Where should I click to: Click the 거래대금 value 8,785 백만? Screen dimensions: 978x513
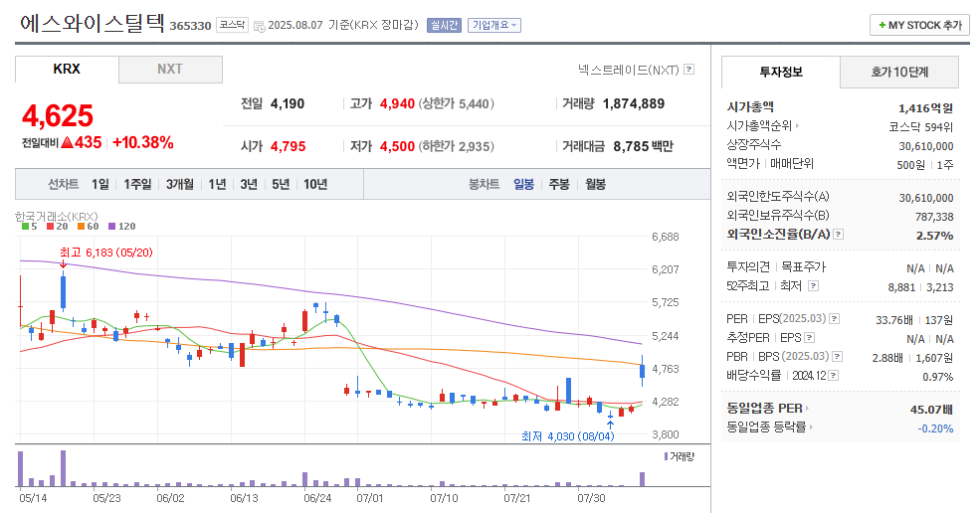click(x=643, y=146)
